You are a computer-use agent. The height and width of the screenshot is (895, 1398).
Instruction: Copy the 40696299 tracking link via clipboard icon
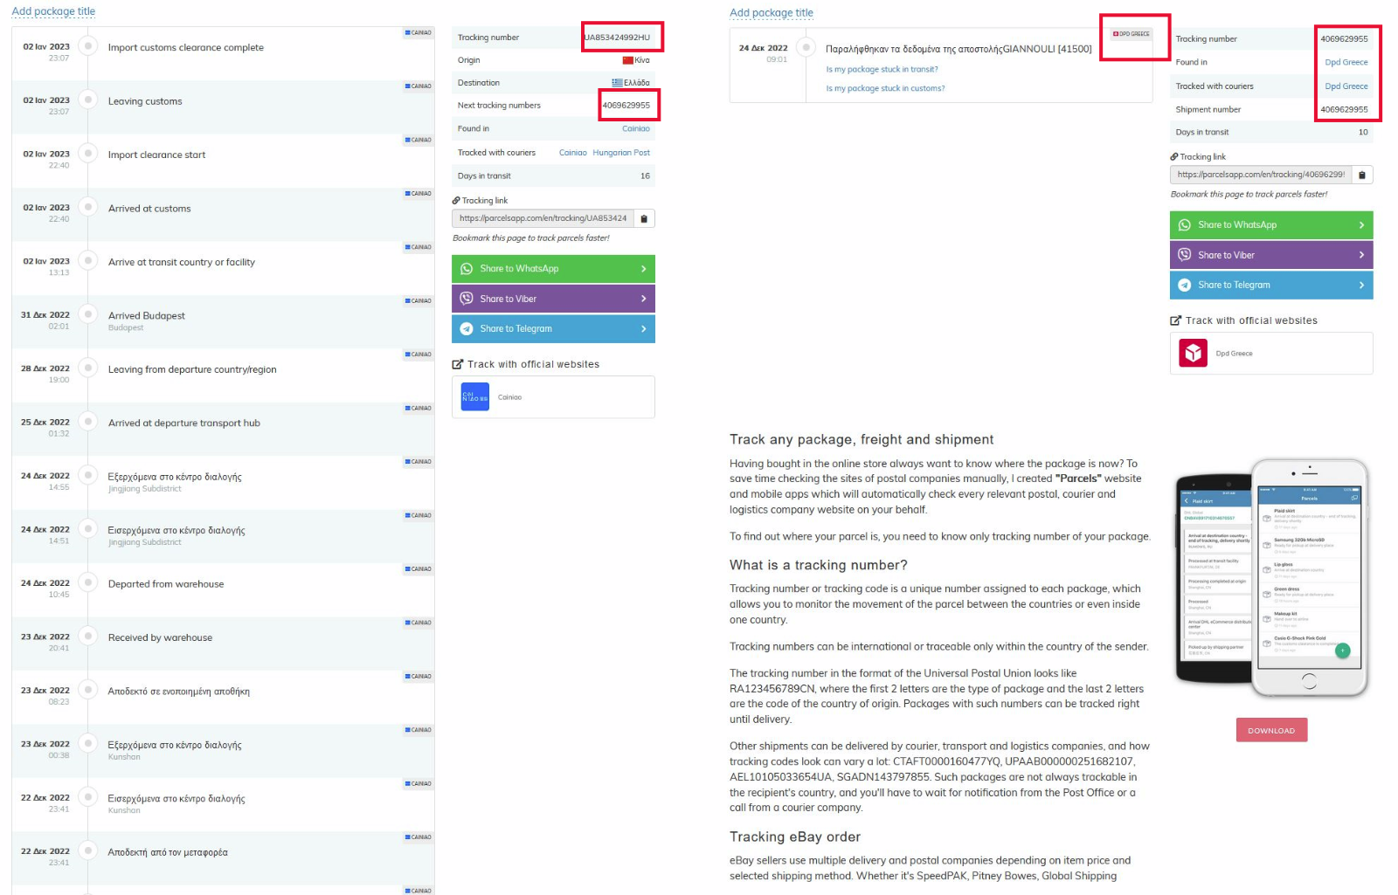pyautogui.click(x=1362, y=175)
